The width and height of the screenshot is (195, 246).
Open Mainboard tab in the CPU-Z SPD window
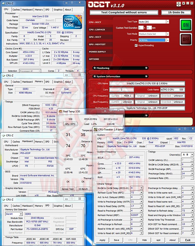27,206
